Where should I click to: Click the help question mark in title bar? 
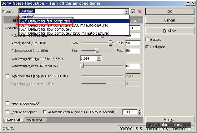[x=188, y=3]
